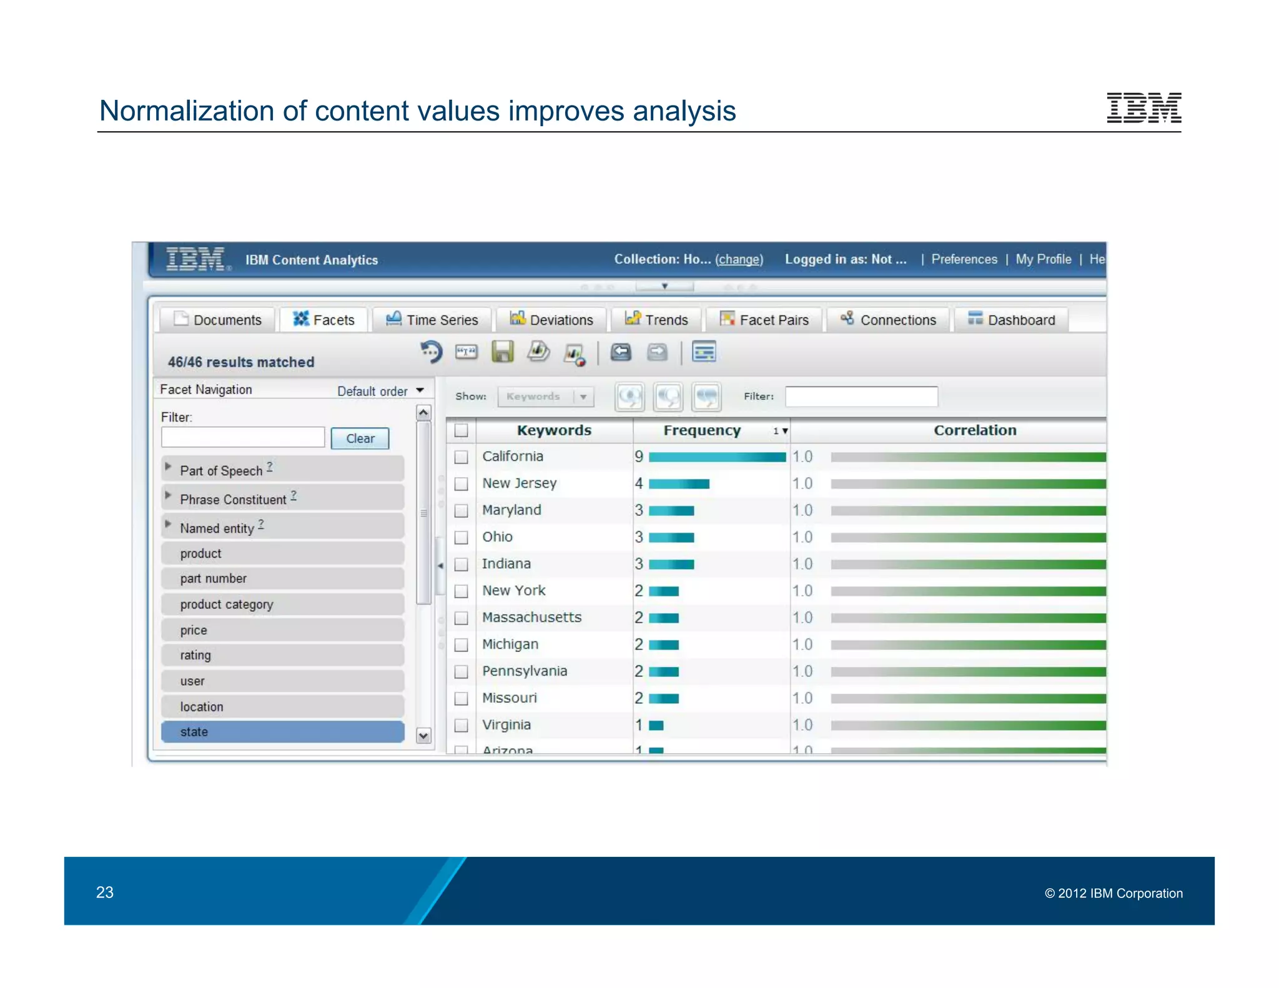
Task: Open the Default order dropdown
Action: click(381, 391)
